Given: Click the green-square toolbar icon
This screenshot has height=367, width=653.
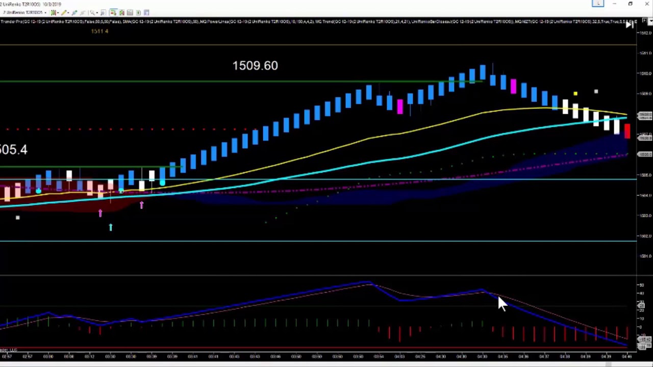Looking at the screenshot, I should coord(138,13).
